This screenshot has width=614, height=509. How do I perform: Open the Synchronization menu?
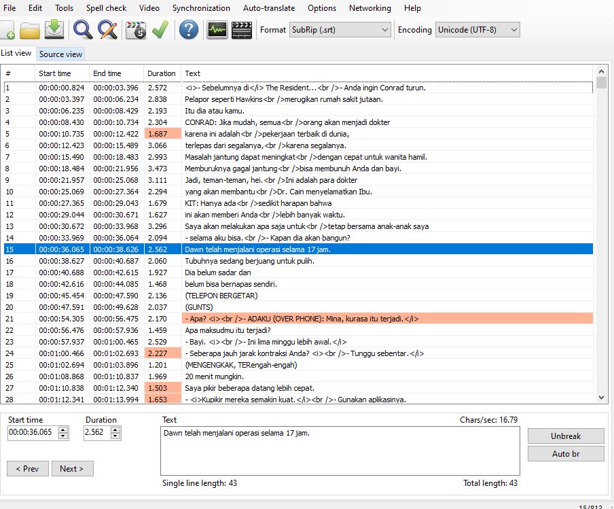tap(201, 8)
